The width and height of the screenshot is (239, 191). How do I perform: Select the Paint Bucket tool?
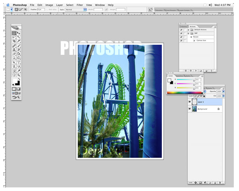[x=19, y=54]
